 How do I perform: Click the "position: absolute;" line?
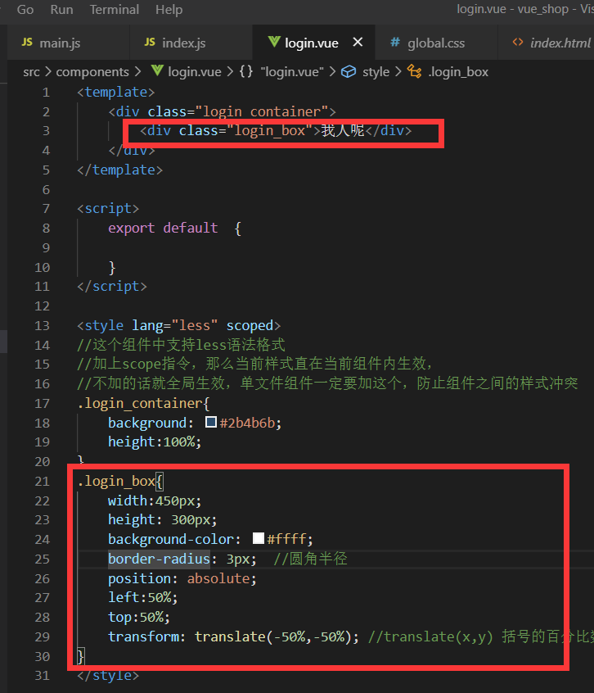click(182, 578)
